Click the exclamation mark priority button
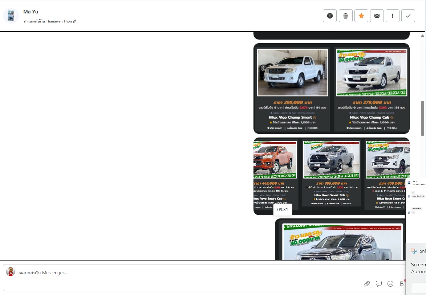426x295 pixels. 393,16
